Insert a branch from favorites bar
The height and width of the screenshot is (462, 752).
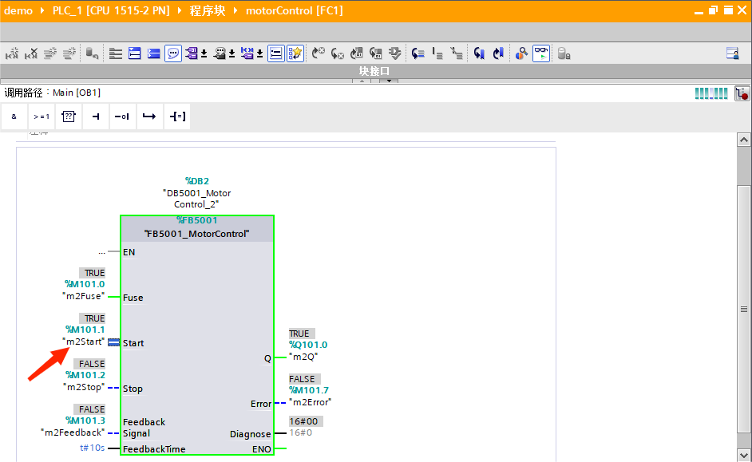tap(149, 116)
